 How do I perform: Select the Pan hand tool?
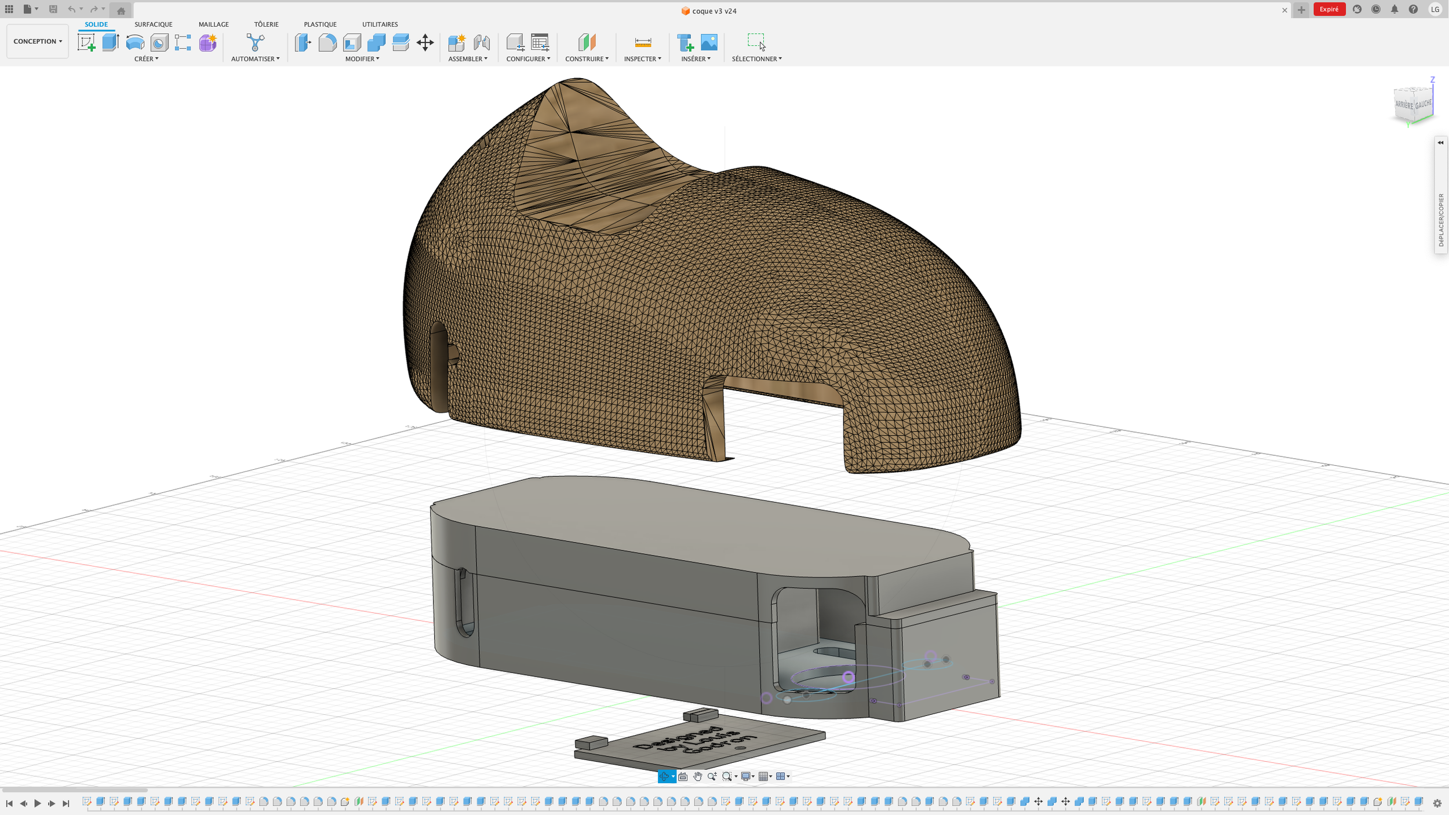697,776
